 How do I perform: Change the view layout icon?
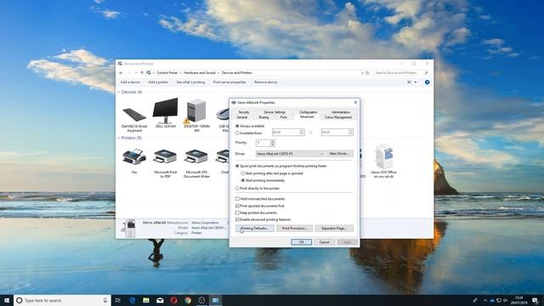coord(410,82)
